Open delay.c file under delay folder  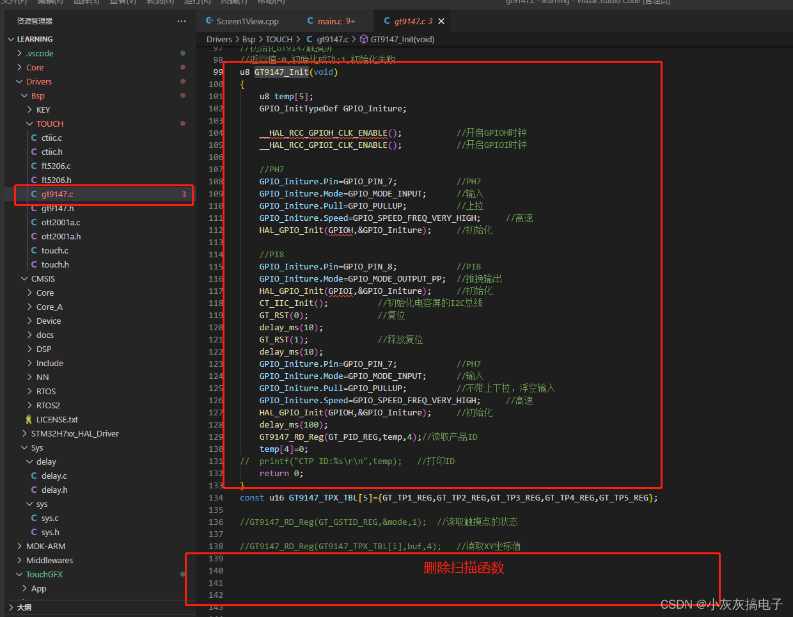pos(54,476)
